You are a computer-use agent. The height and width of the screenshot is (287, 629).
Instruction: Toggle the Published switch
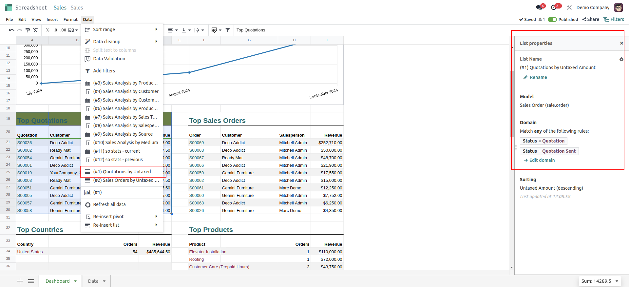click(552, 20)
